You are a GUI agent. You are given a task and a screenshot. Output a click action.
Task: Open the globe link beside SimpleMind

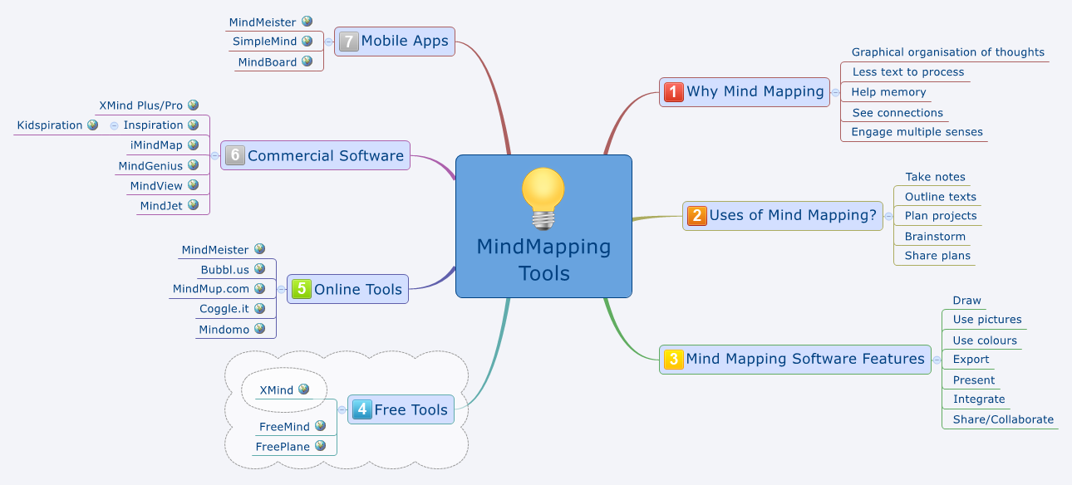click(307, 41)
